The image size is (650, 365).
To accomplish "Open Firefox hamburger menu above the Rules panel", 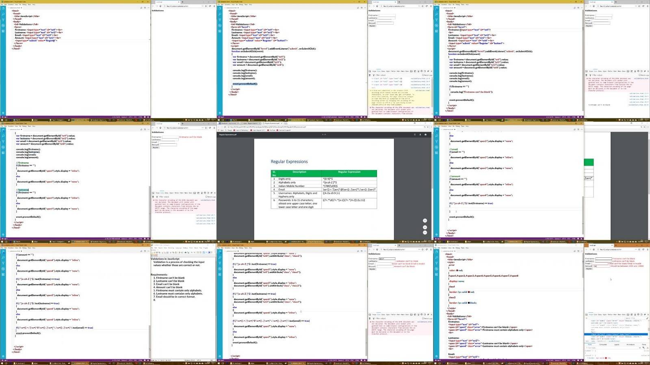I will [648, 250].
